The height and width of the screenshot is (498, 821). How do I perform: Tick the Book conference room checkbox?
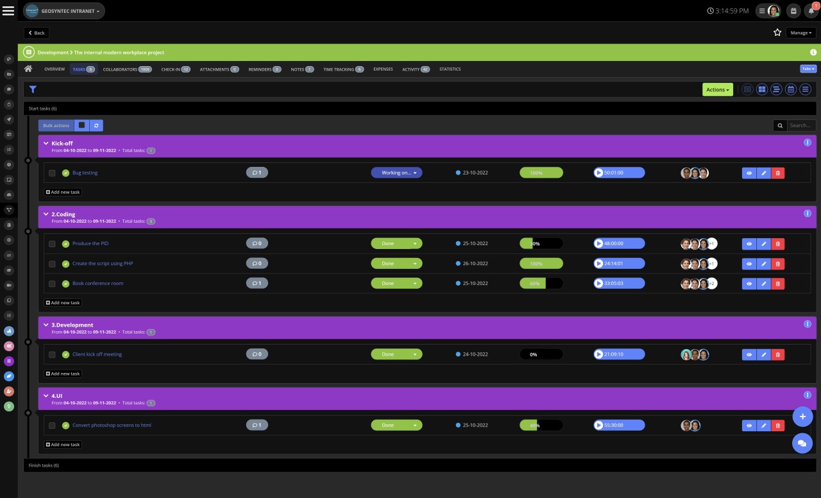pos(52,284)
